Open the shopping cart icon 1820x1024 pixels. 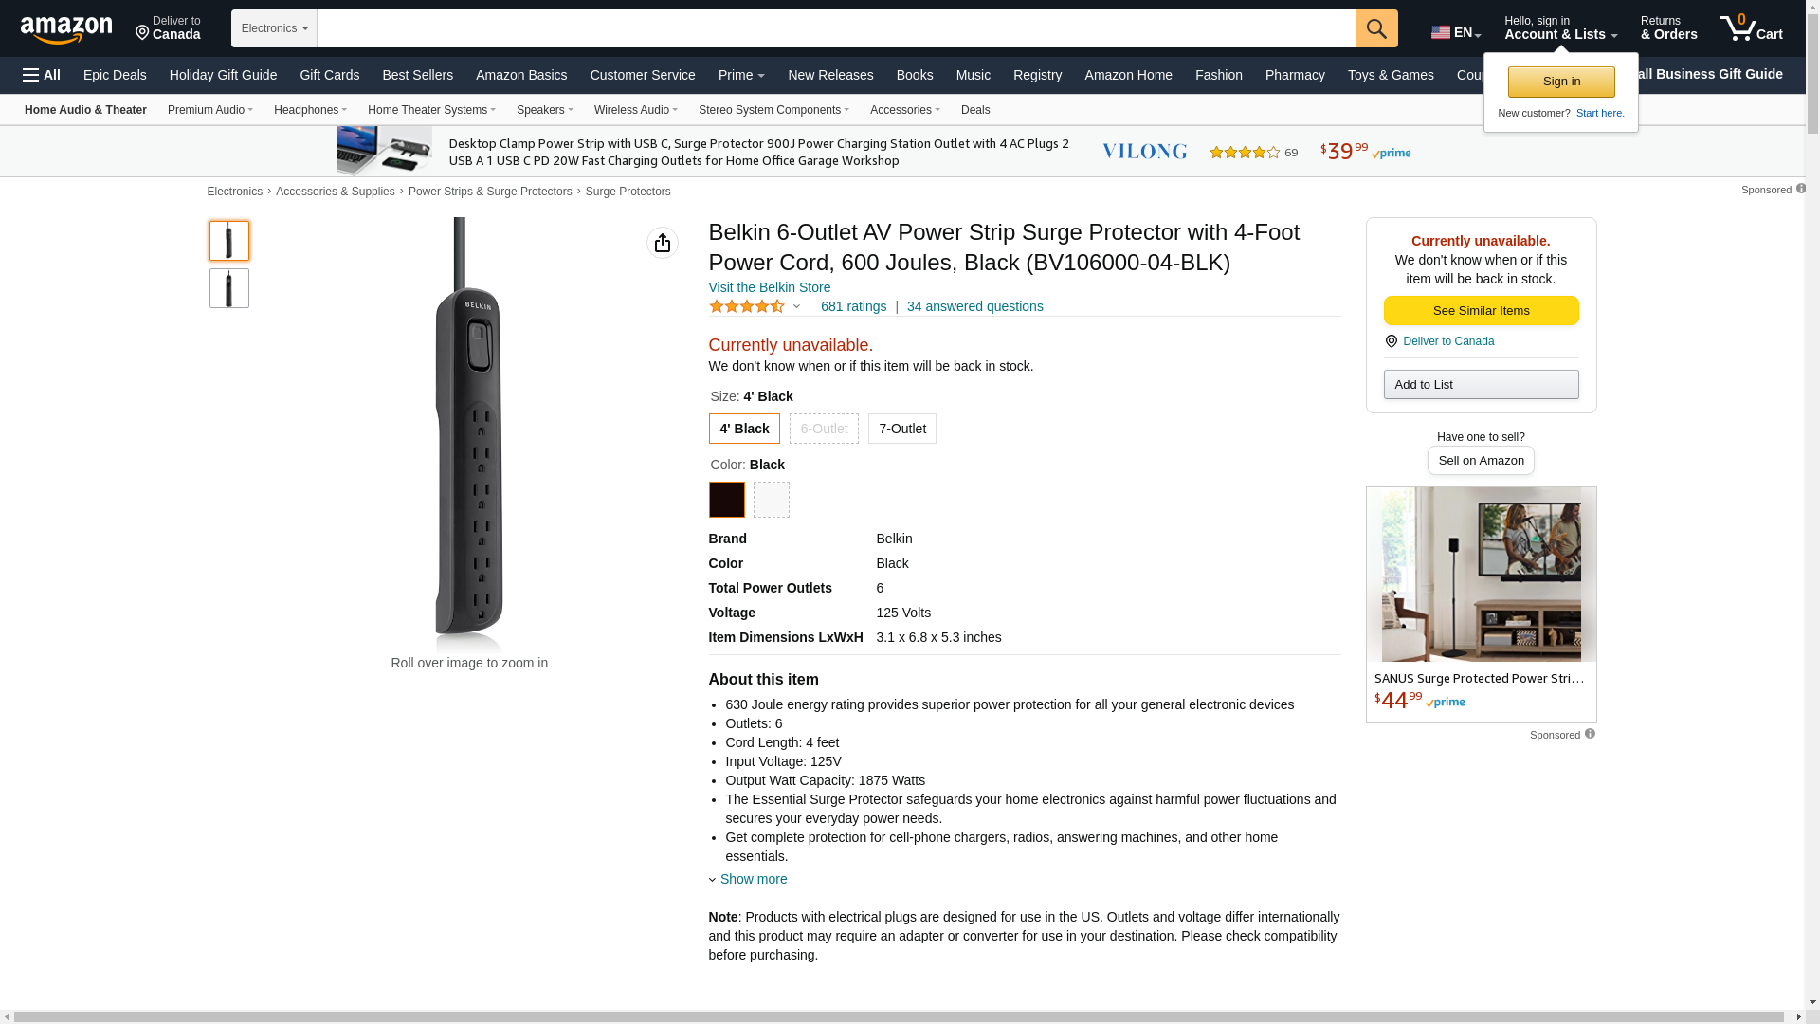point(1750,28)
